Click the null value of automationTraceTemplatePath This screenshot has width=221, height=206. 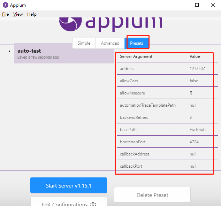tap(193, 105)
